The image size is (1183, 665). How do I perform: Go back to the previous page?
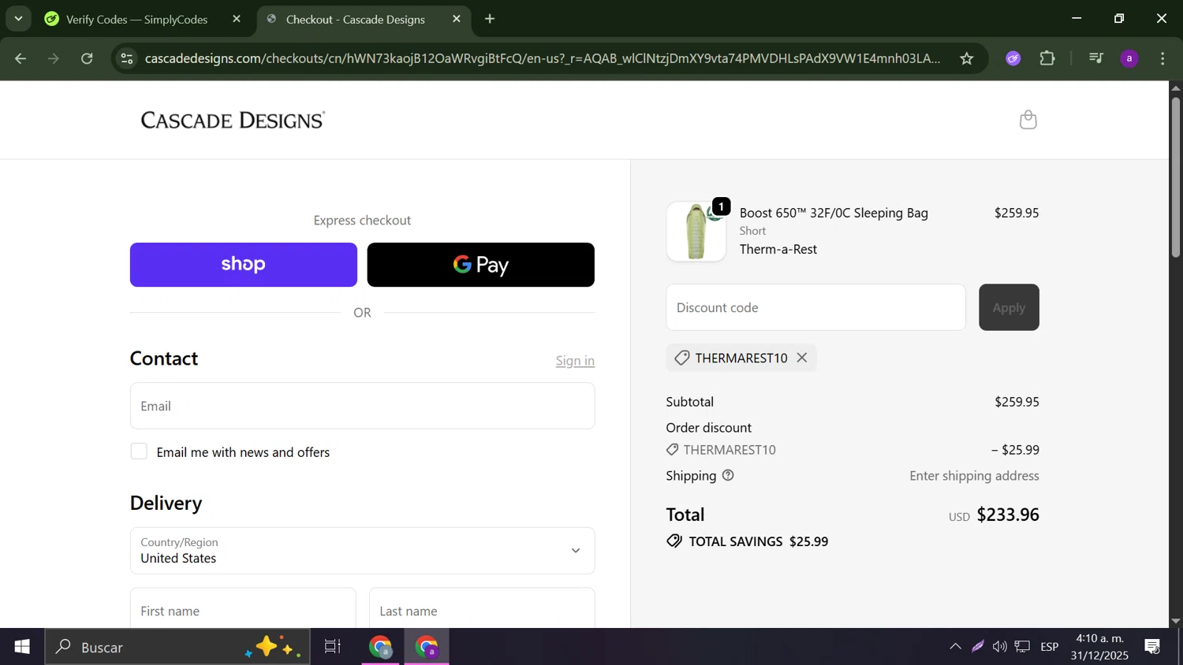tap(21, 58)
